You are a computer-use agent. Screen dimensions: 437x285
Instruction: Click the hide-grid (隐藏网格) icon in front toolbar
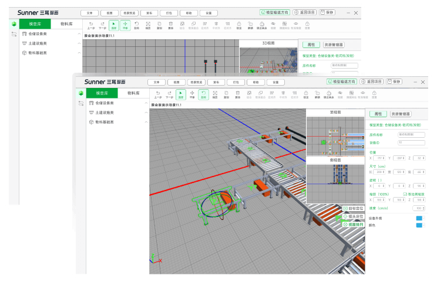tap(351, 94)
